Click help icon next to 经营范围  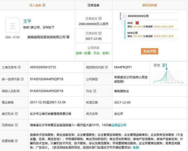click(x=16, y=141)
